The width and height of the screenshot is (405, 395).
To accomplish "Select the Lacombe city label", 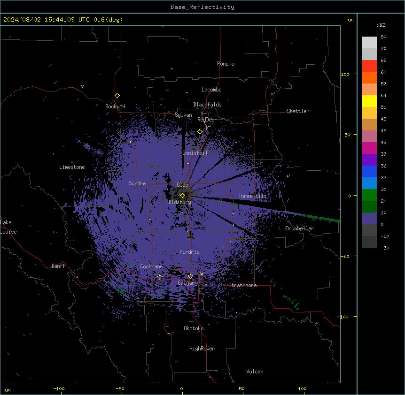I will [211, 90].
